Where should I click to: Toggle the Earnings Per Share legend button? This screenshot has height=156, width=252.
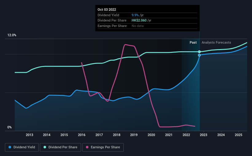pos(103,147)
